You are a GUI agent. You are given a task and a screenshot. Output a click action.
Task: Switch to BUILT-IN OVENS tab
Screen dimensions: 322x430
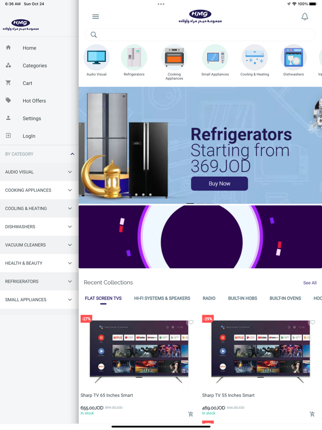tap(285, 298)
